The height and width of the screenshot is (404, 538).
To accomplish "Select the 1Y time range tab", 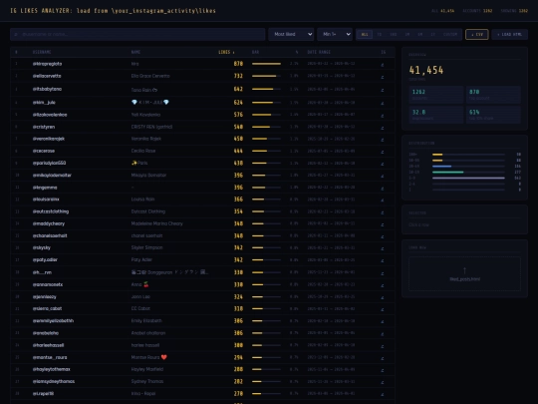I will pos(432,34).
